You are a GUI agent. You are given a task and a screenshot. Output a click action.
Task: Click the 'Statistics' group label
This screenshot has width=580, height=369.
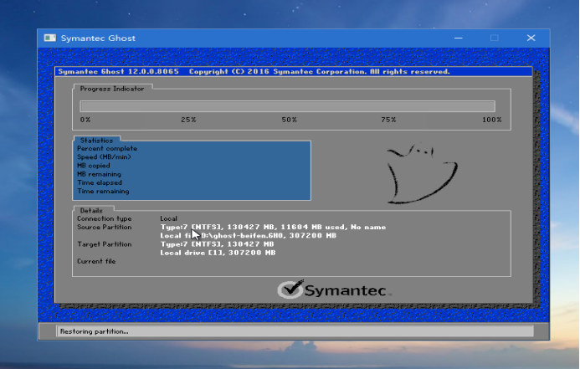pos(96,141)
